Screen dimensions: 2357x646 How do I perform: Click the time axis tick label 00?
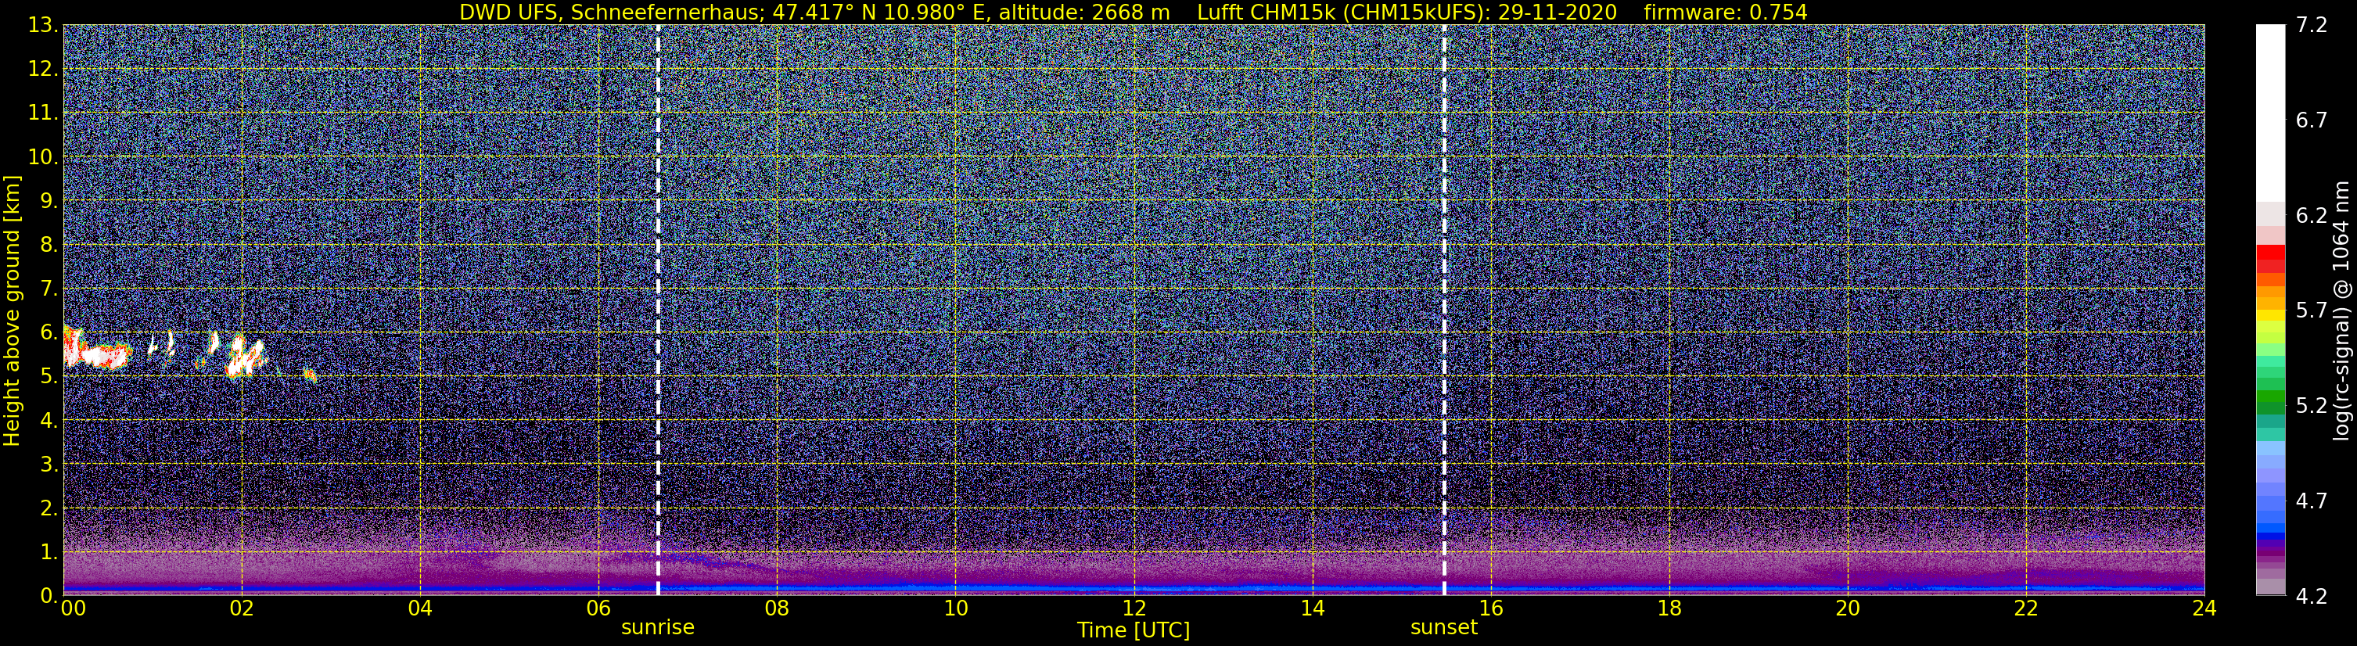point(72,608)
